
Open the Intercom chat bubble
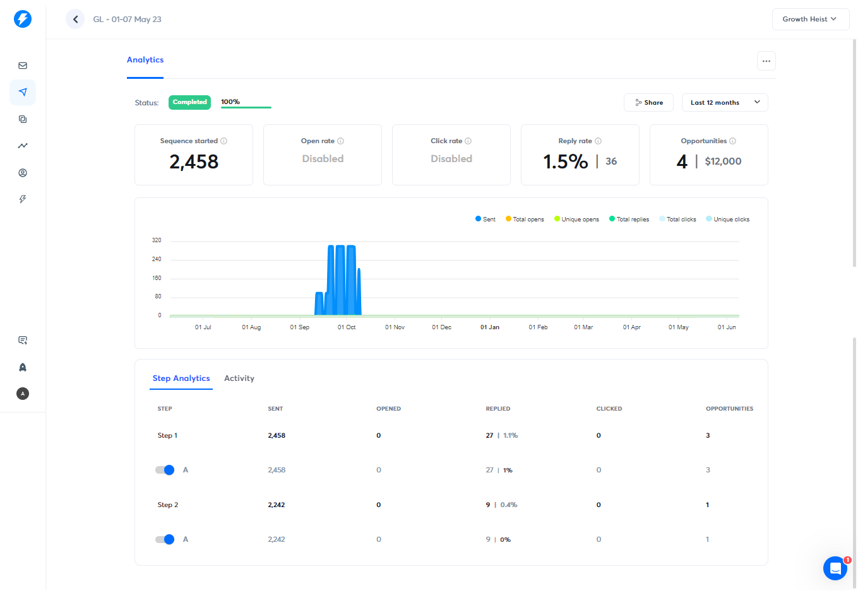click(x=835, y=568)
